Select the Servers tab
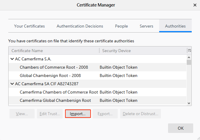The image size is (200, 140). point(146,26)
